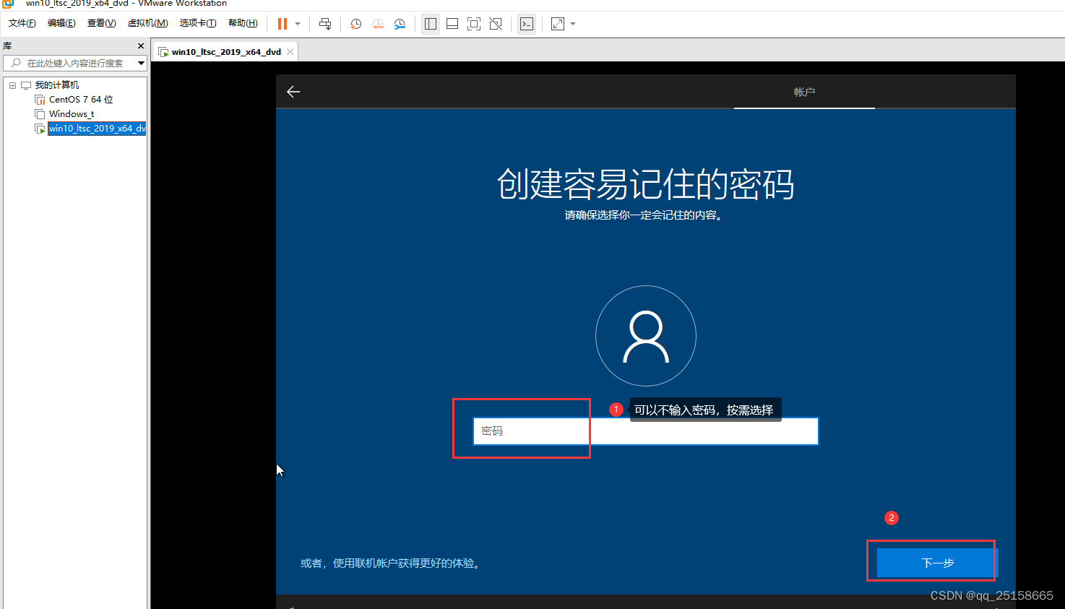Click the send Ctrl+Alt+Del icon
Screen dimensions: 1065x609
click(325, 24)
